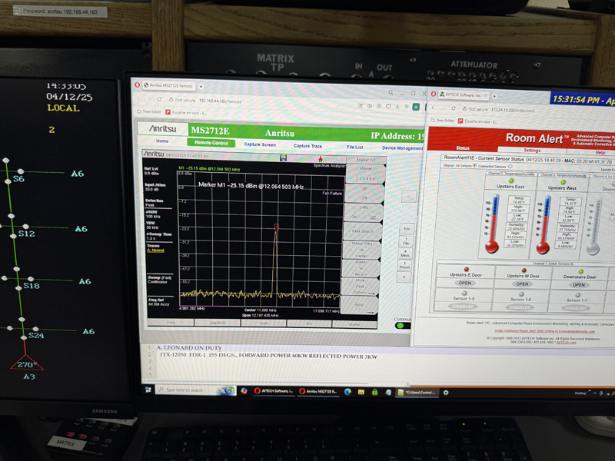This screenshot has height=461, width=615.
Task: Open a new tab in Anritsu browser window
Action: click(x=201, y=86)
